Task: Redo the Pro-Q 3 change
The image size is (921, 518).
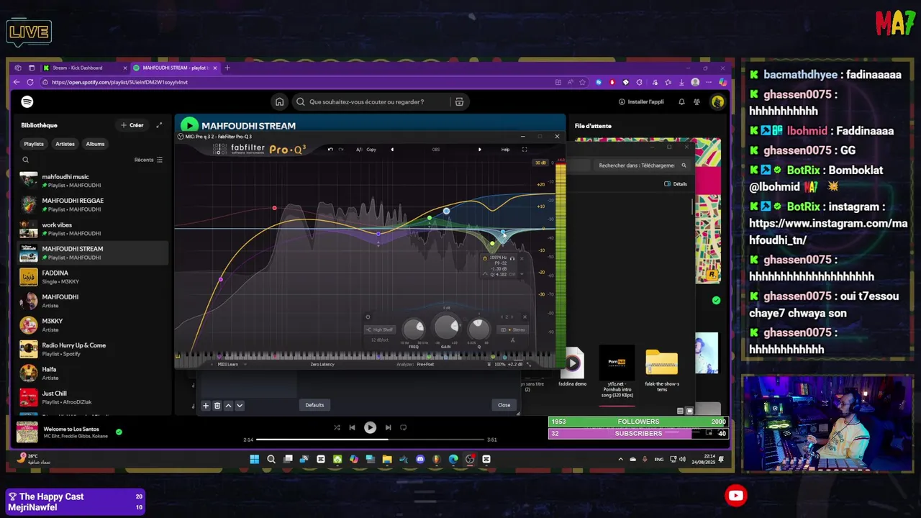Action: (x=341, y=150)
